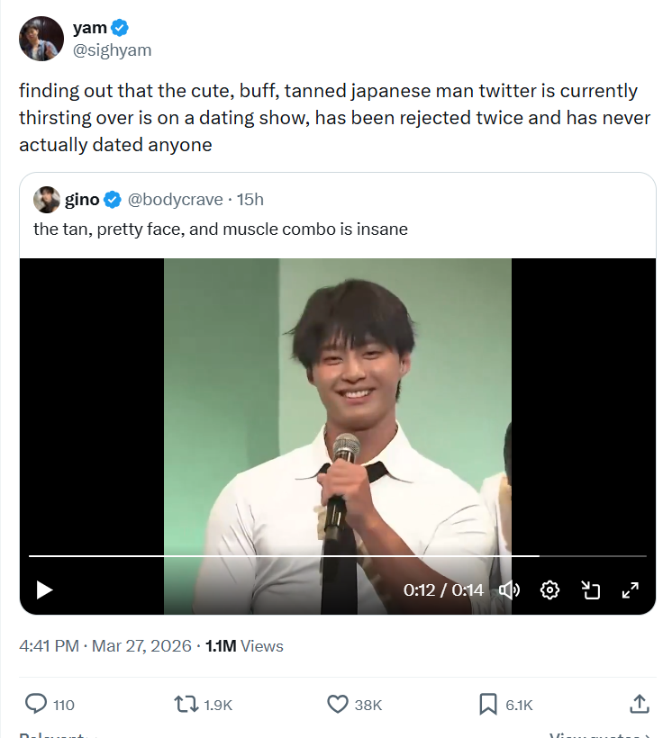Open gino's small avatar in quote
The width and height of the screenshot is (672, 738).
(47, 199)
